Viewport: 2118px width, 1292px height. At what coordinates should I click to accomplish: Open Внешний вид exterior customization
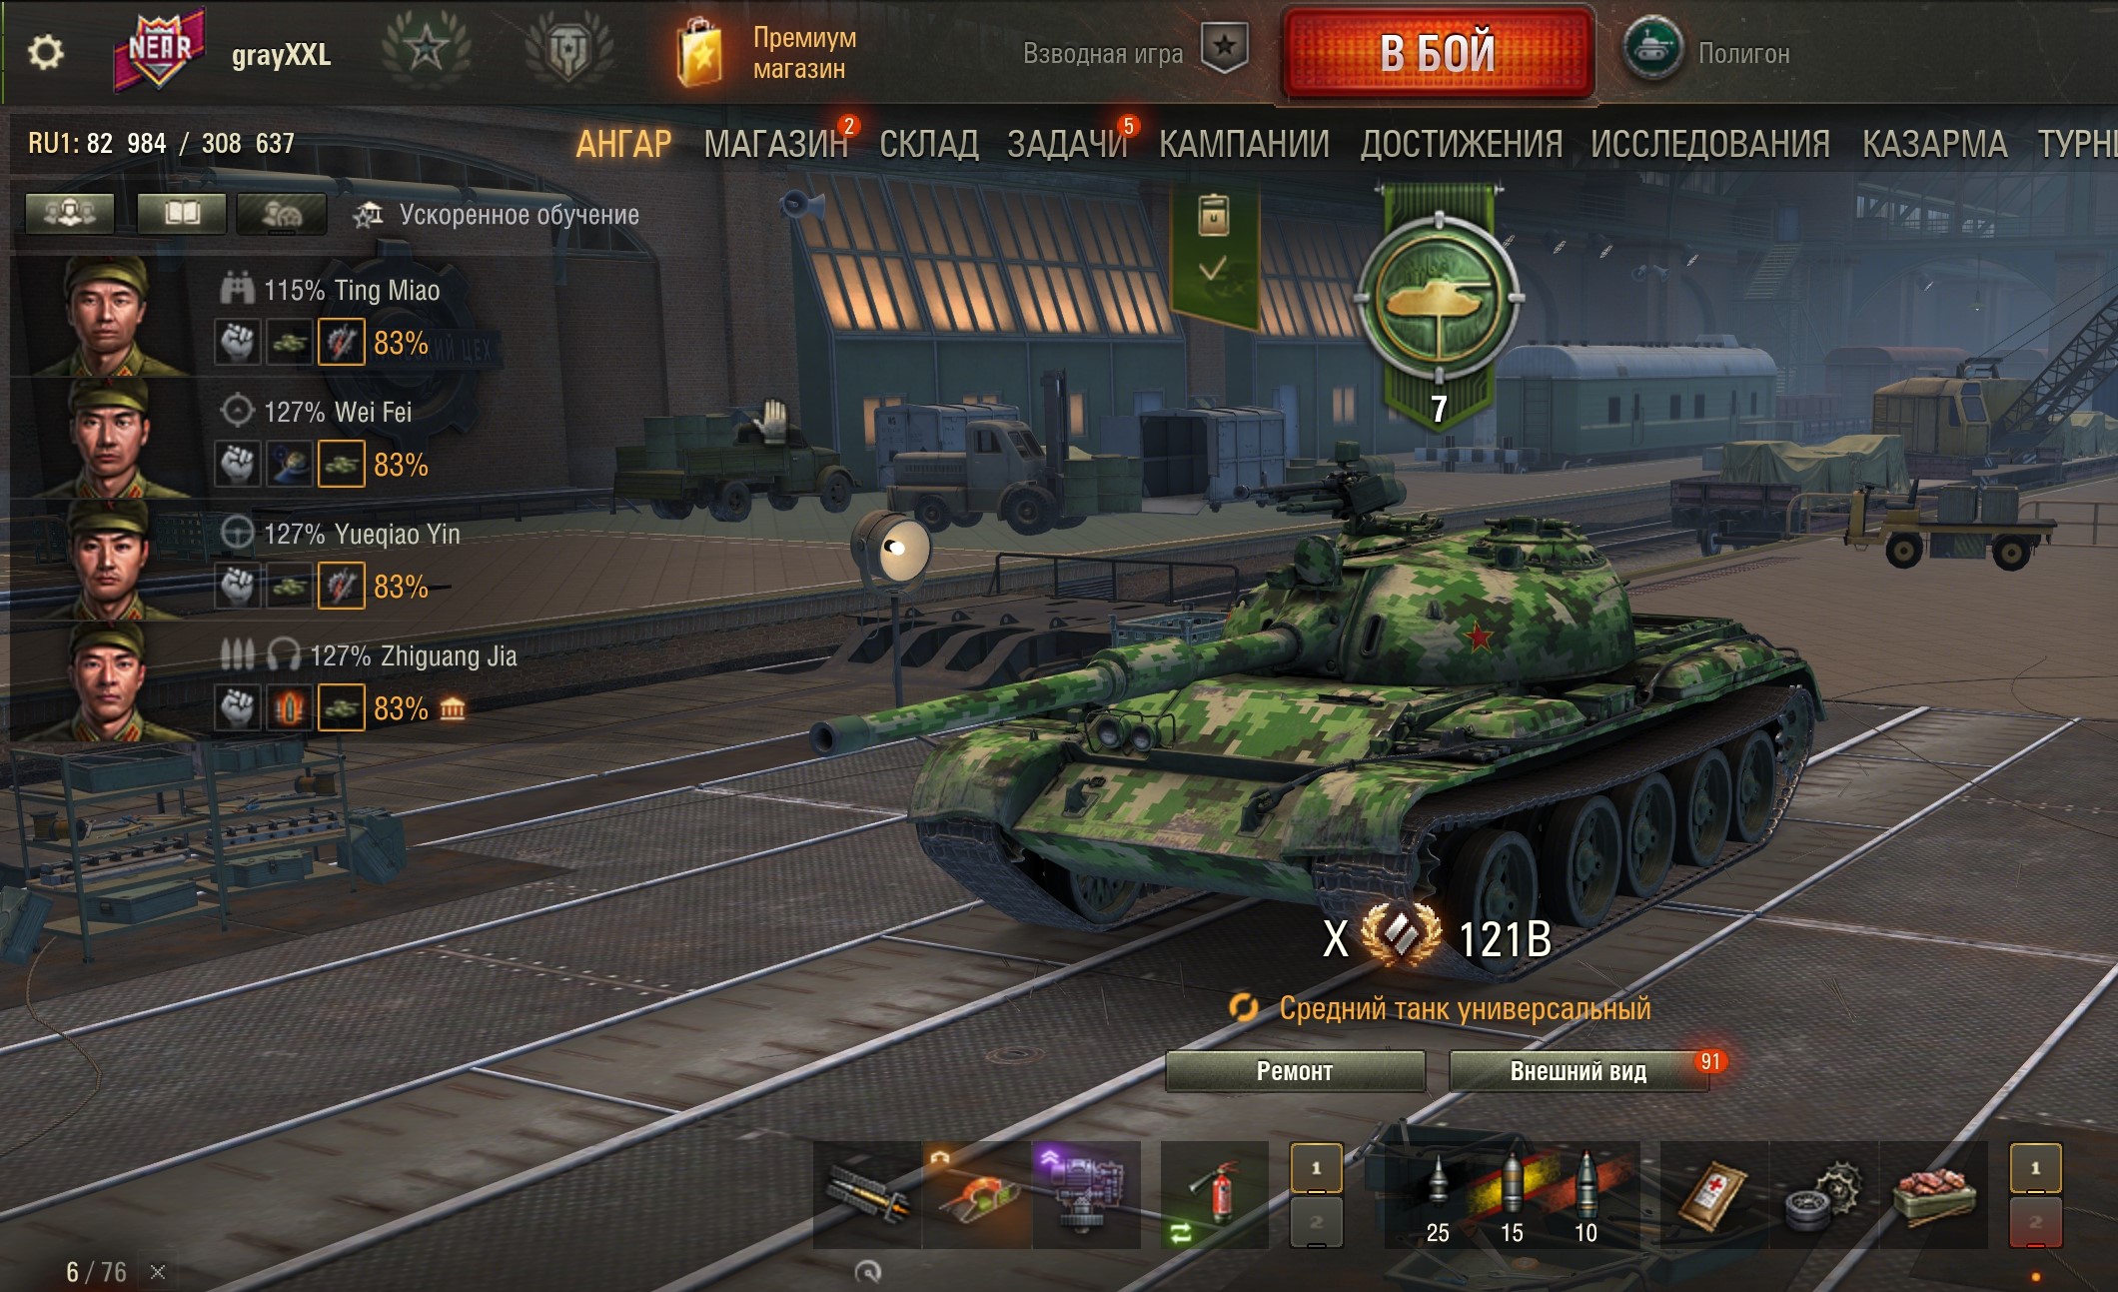pyautogui.click(x=1579, y=1071)
